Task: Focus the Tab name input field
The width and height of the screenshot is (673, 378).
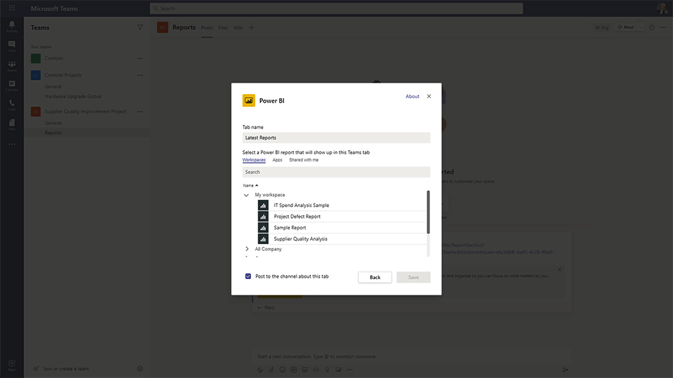Action: coord(336,138)
